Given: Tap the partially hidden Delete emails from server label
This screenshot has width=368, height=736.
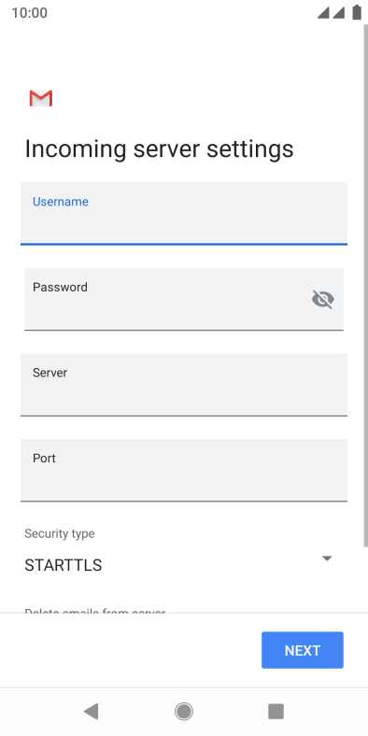Looking at the screenshot, I should (95, 610).
